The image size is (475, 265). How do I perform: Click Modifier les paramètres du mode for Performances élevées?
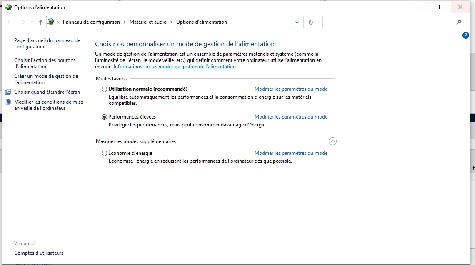(291, 117)
